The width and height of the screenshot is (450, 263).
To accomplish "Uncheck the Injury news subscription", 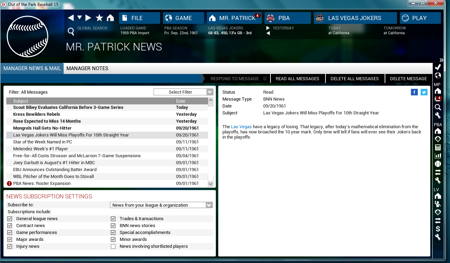I will coord(10,246).
